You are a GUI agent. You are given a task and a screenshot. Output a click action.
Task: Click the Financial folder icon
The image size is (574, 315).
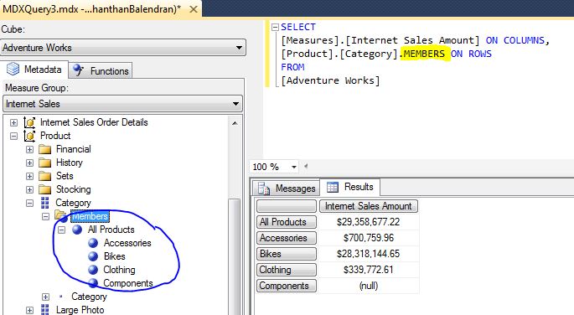click(45, 149)
